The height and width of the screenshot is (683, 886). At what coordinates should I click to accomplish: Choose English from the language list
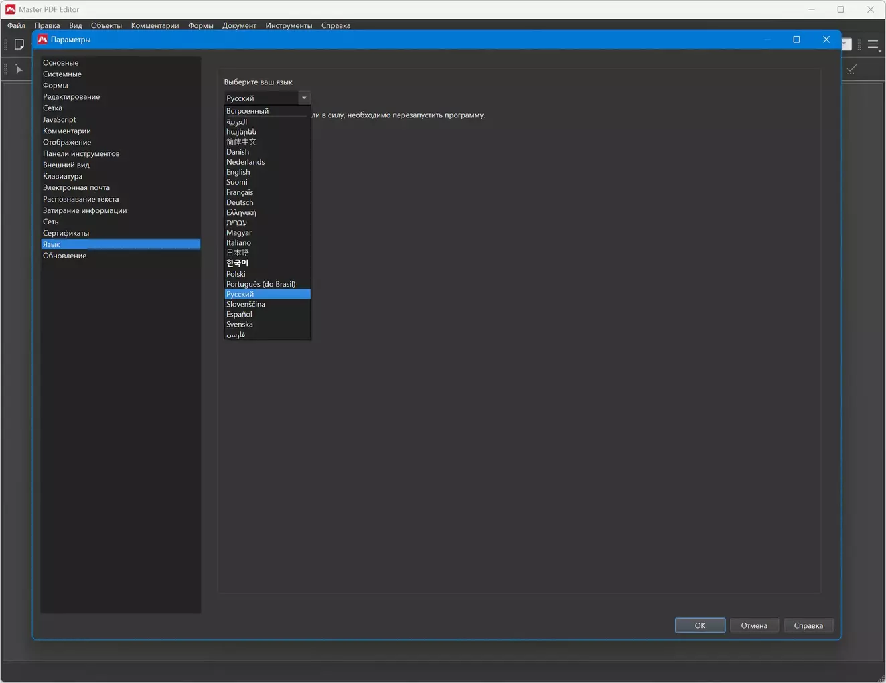[238, 172]
